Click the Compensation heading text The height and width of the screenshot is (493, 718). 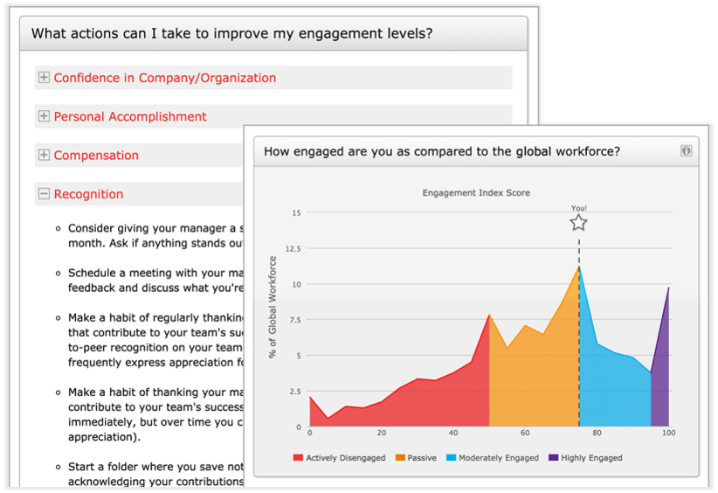click(x=96, y=156)
